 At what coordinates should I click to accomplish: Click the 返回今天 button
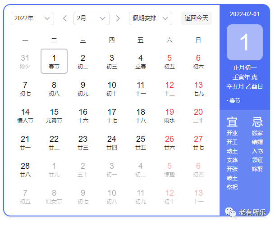(197, 18)
